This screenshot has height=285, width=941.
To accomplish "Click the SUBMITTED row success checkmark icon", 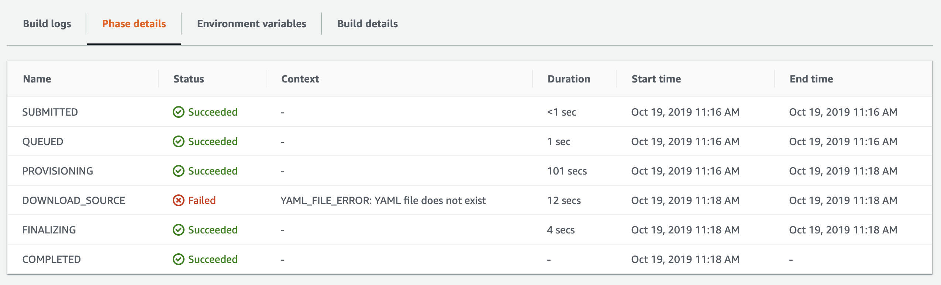I will (x=179, y=112).
